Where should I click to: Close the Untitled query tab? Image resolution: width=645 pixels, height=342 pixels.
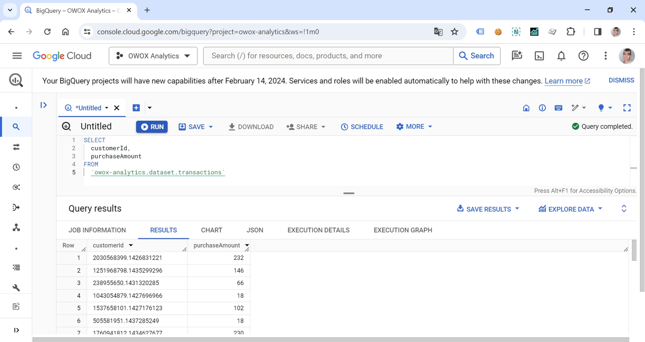tap(117, 108)
